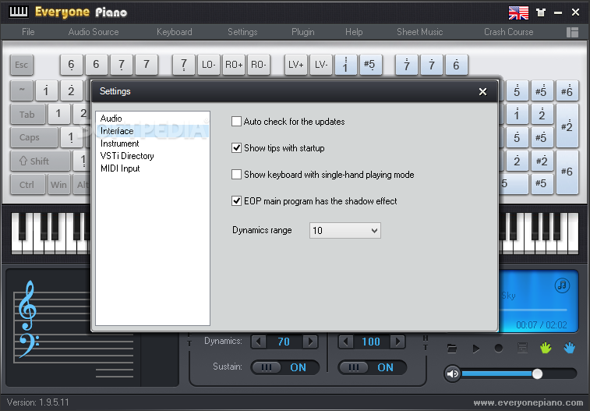The image size is (590, 411).
Task: Click the Ctrl virtual key
Action: click(27, 184)
